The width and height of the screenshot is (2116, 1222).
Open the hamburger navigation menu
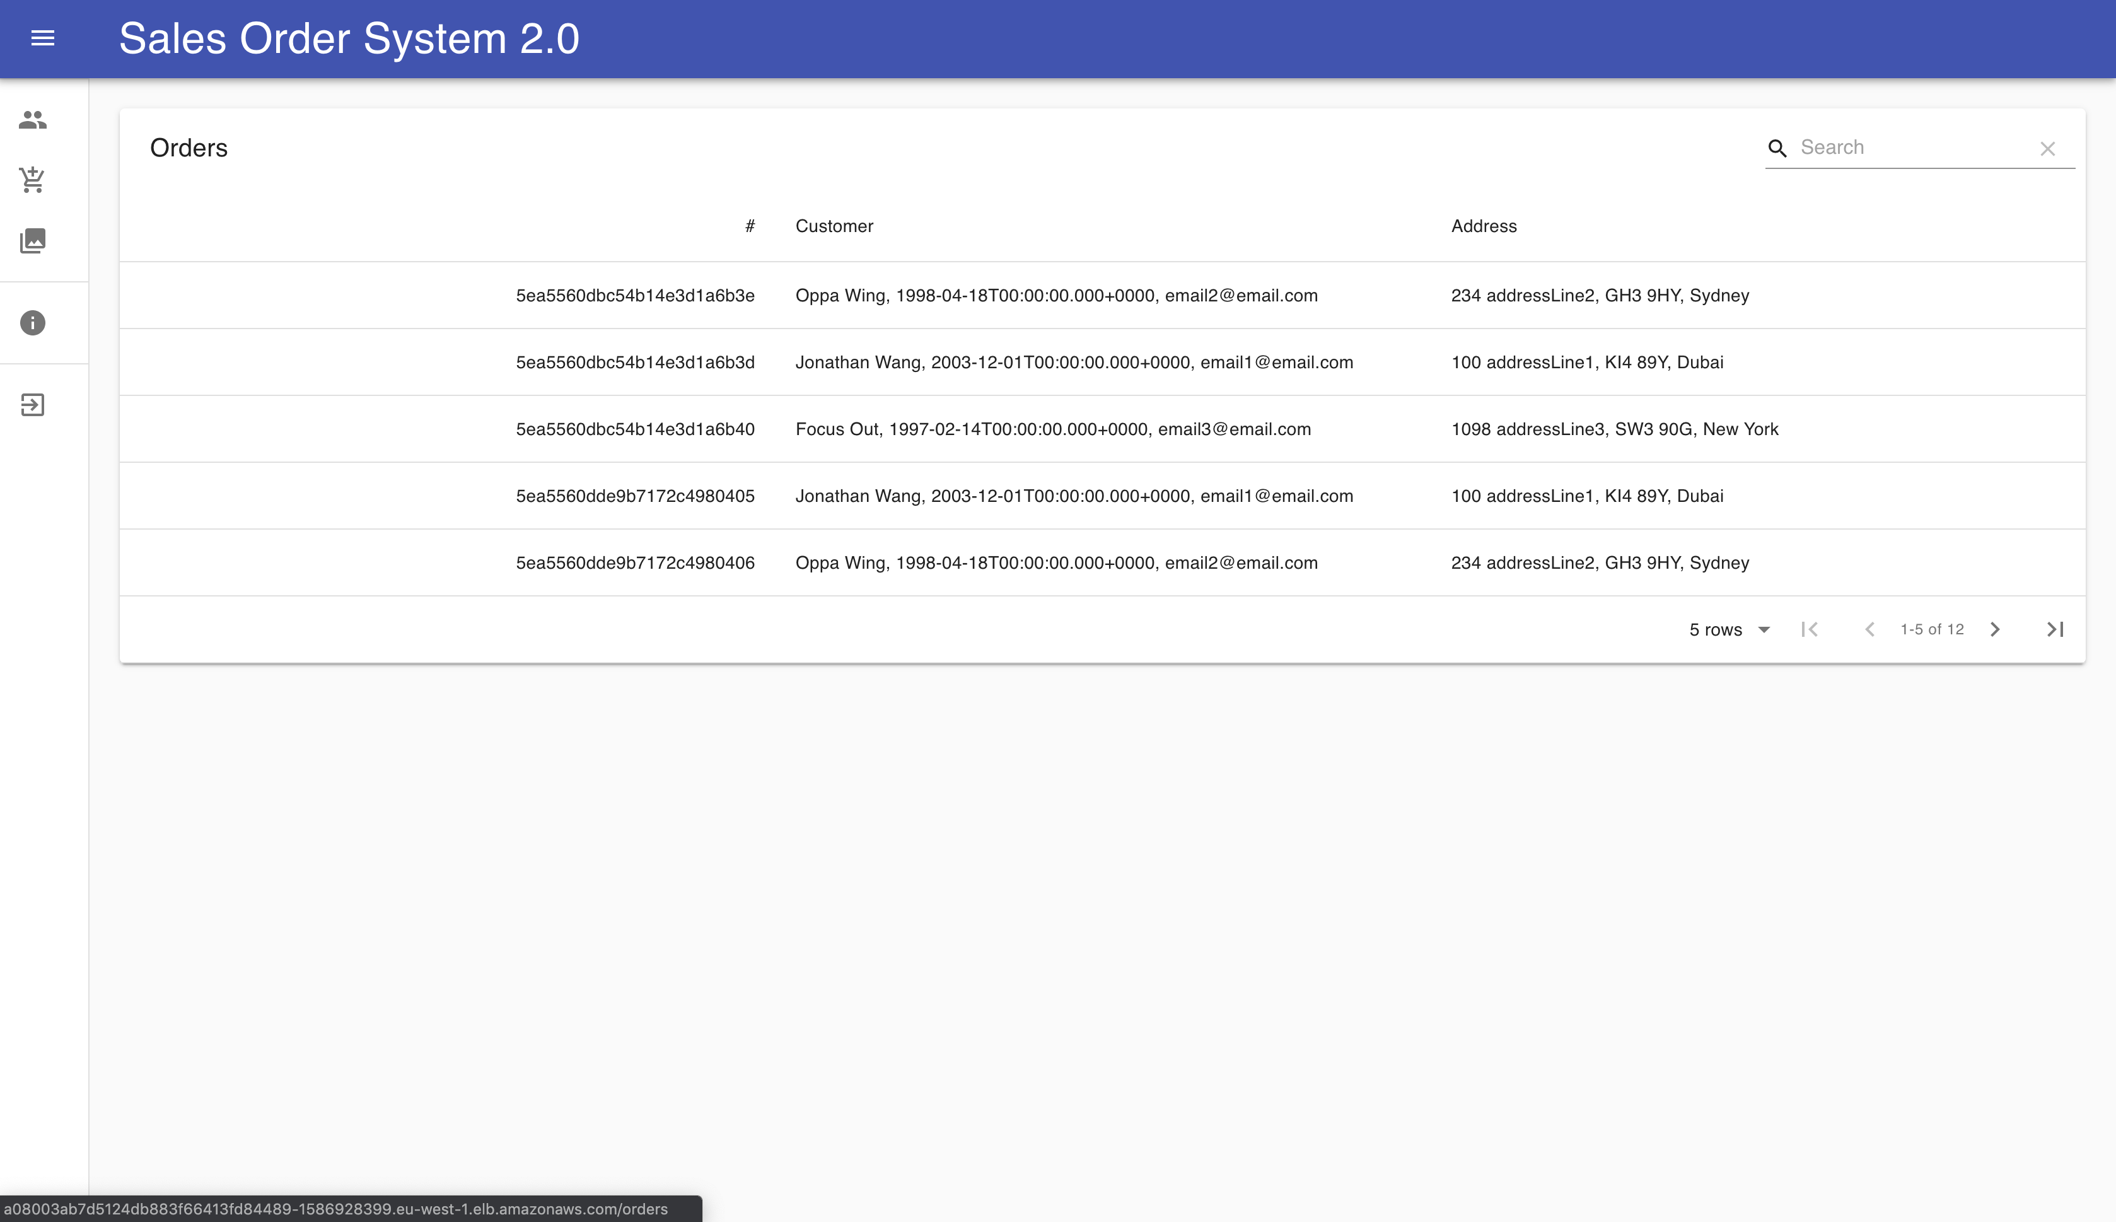pyautogui.click(x=43, y=38)
